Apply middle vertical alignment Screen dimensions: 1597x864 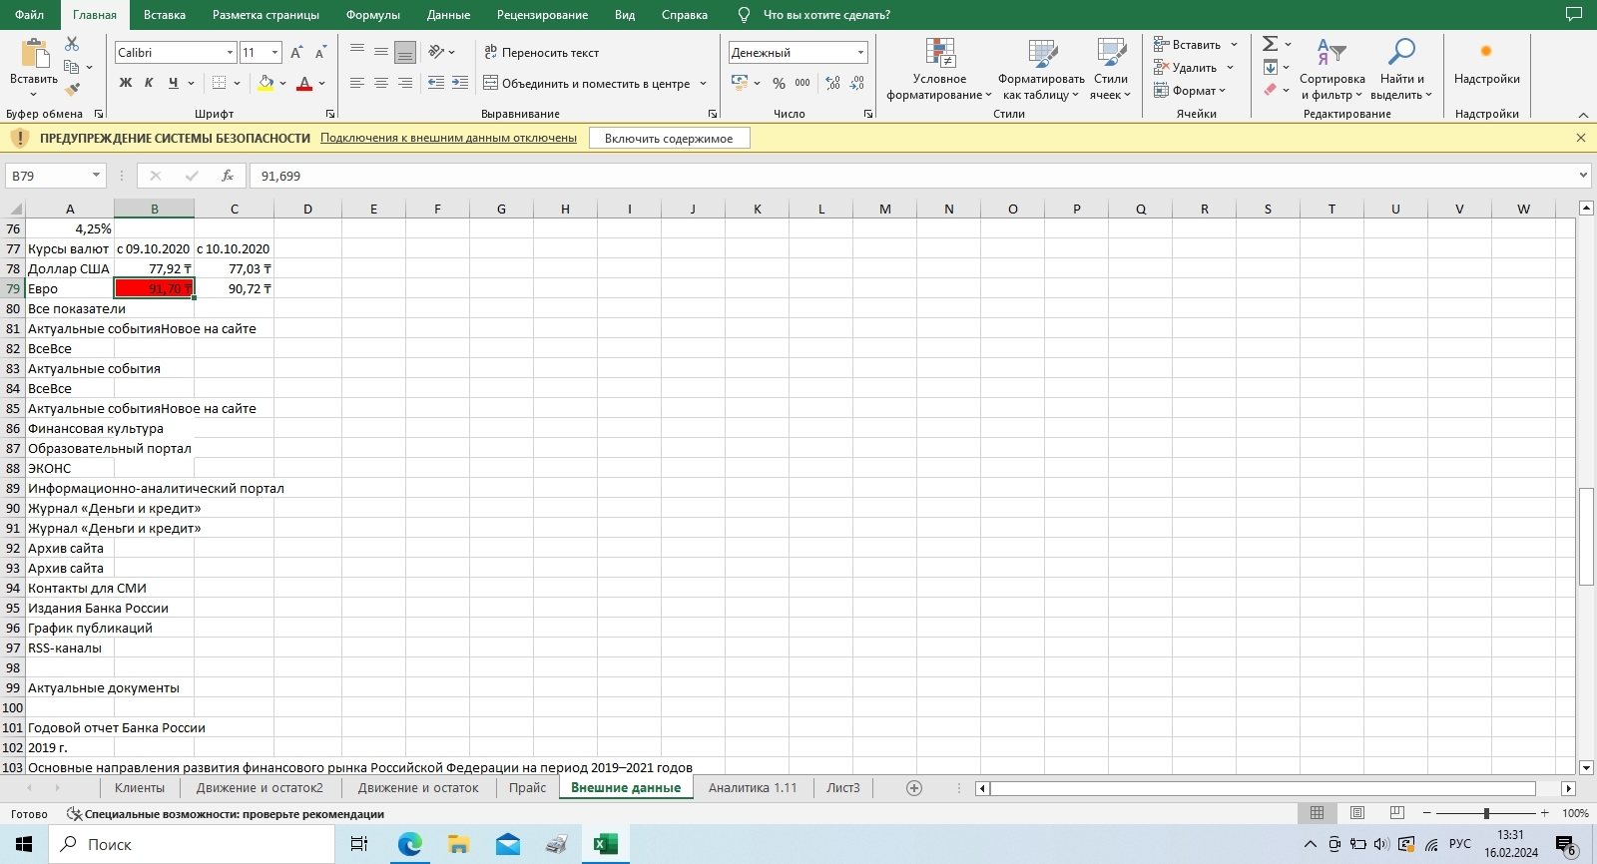(x=381, y=52)
